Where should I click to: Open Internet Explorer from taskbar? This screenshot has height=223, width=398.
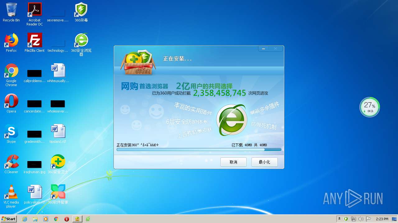coord(25,219)
